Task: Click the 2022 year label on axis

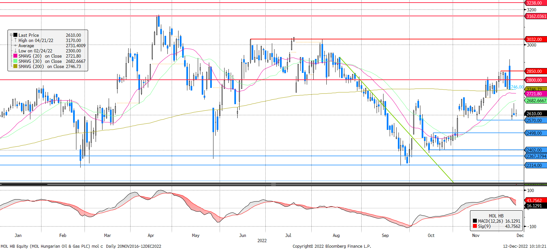Action: (x=262, y=241)
